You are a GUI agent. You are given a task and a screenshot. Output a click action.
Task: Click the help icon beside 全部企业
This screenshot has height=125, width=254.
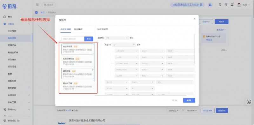pyautogui.click(x=183, y=111)
